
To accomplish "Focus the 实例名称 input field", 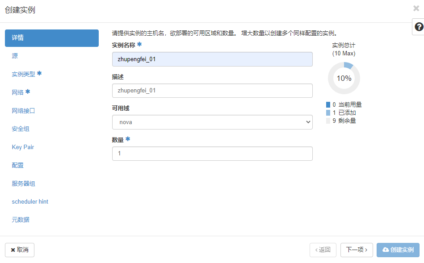I will 212,59.
